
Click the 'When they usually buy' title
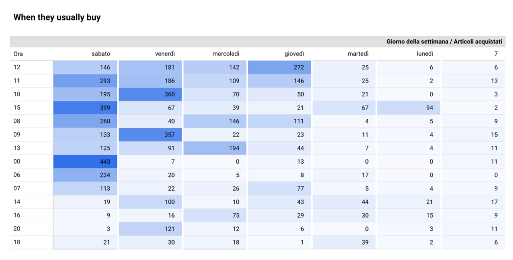tap(57, 17)
